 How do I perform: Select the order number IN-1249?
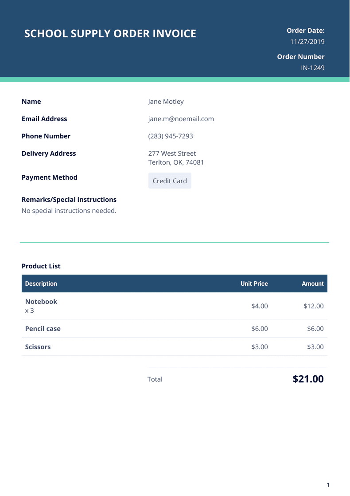tap(313, 68)
